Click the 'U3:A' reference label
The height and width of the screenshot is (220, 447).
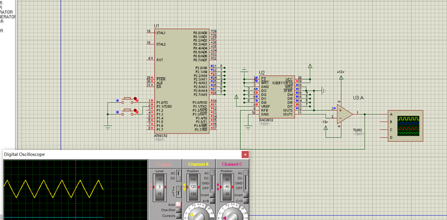(358, 98)
